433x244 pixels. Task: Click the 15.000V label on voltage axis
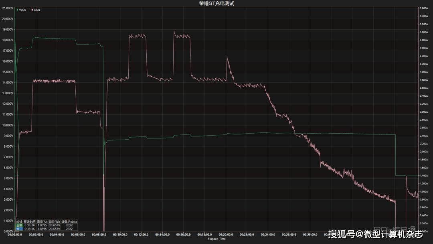pos(8,72)
